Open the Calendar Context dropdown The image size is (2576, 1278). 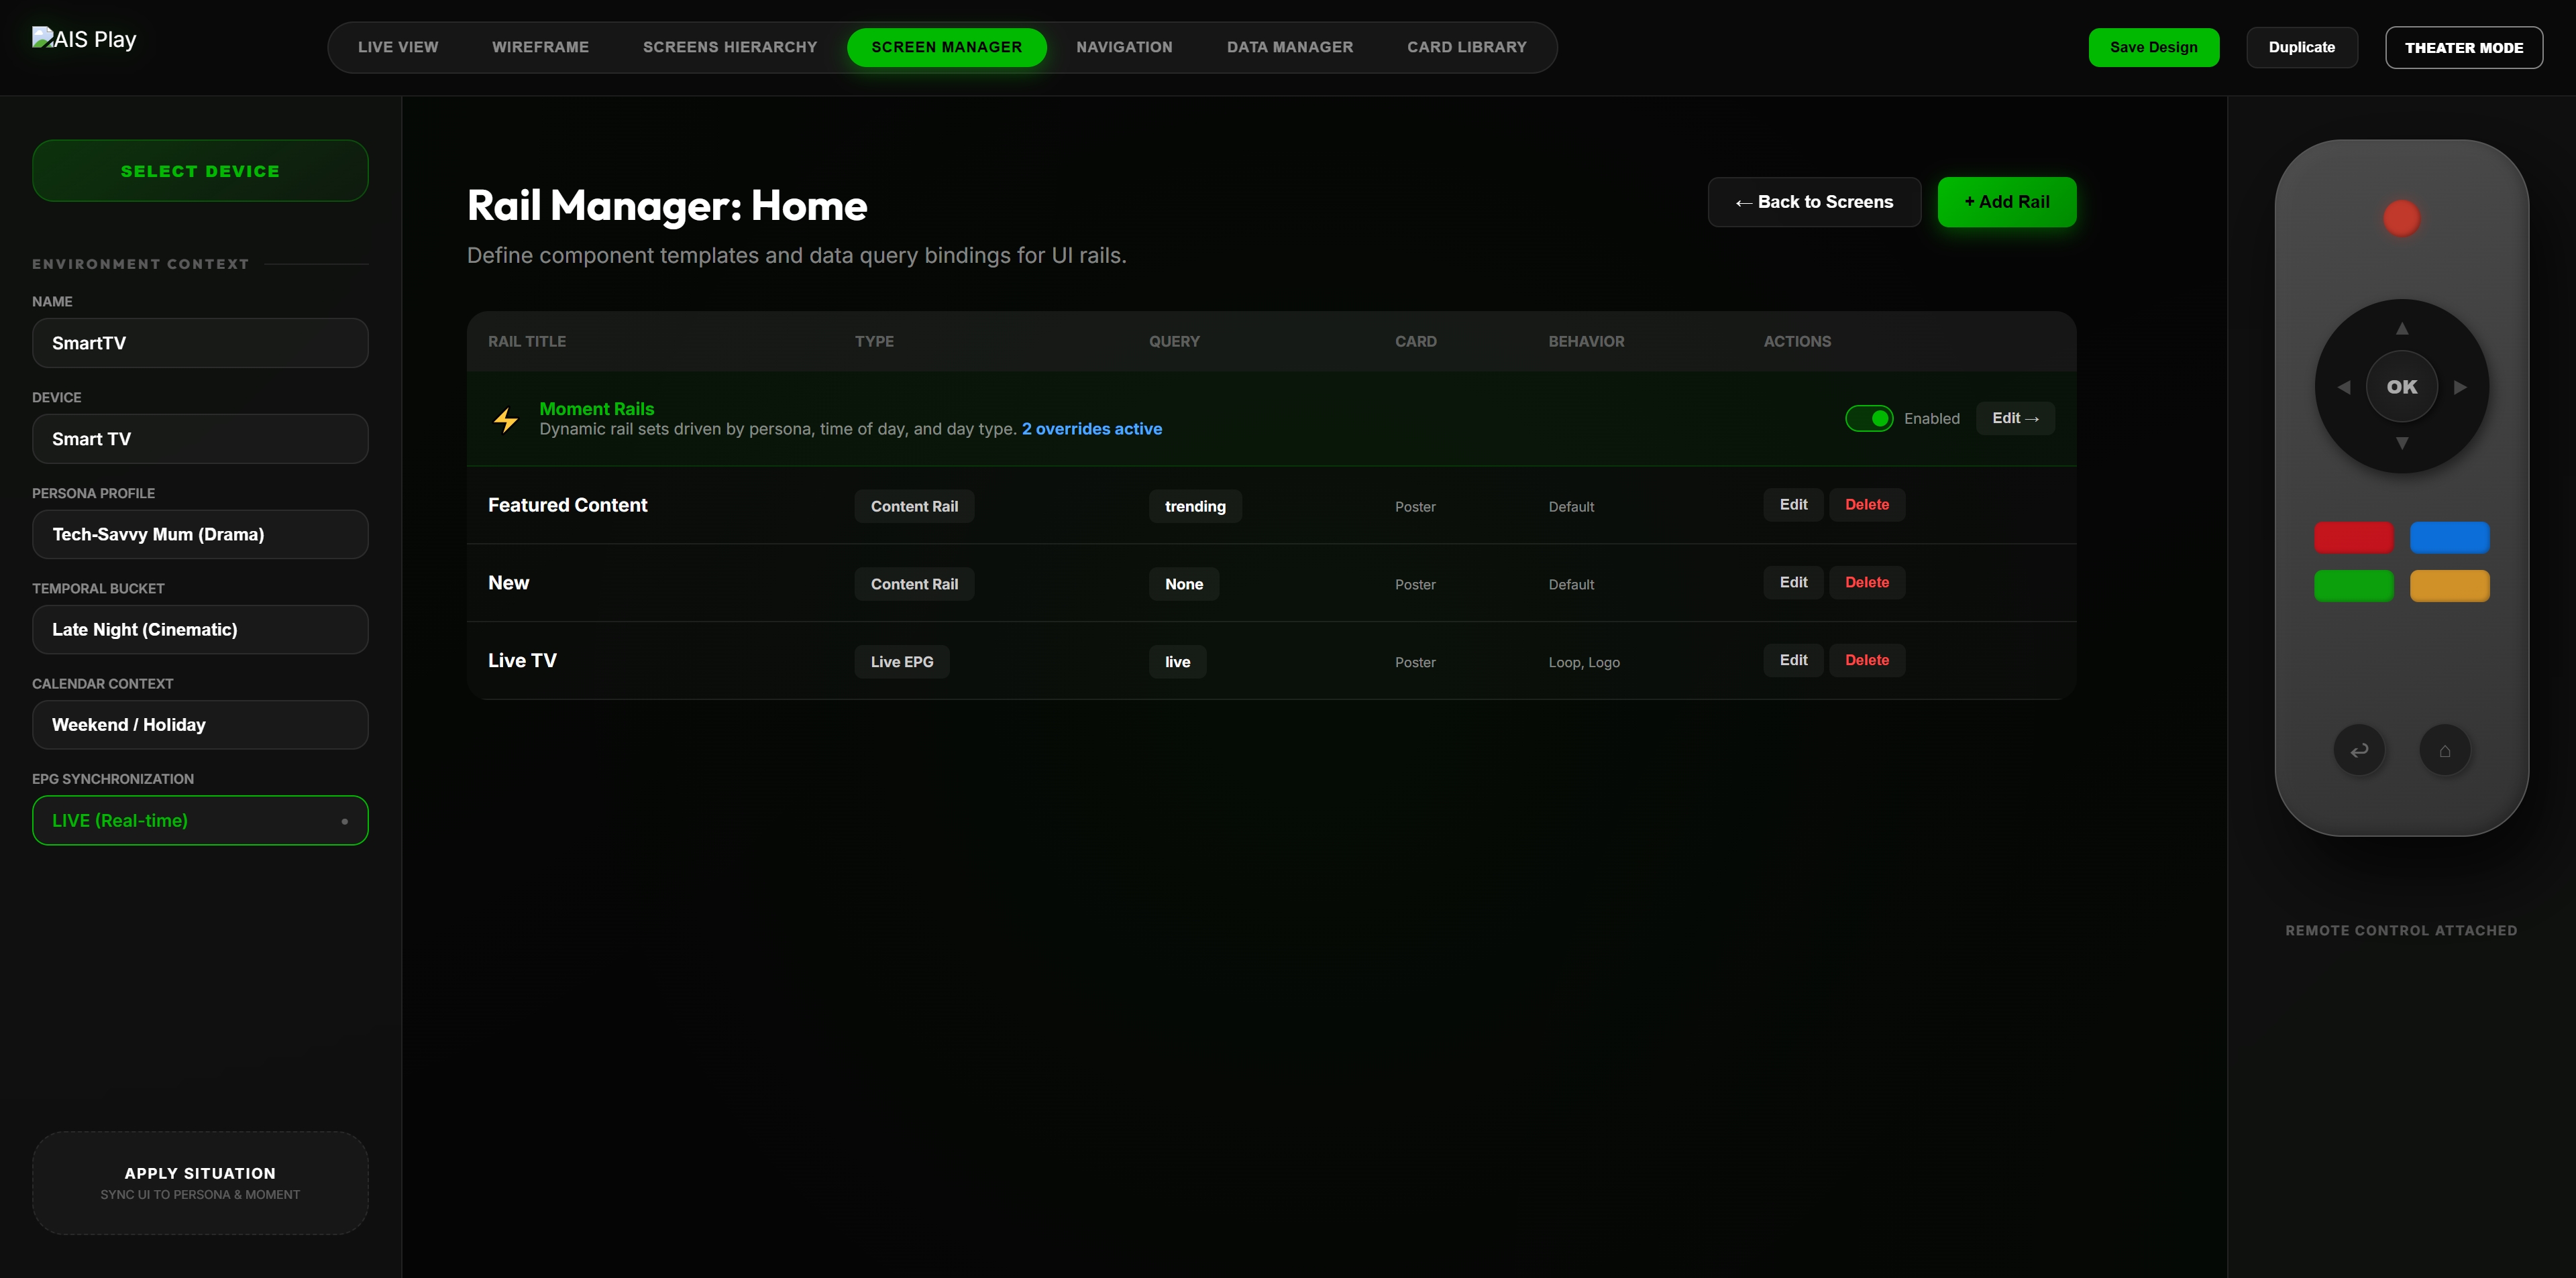point(200,724)
